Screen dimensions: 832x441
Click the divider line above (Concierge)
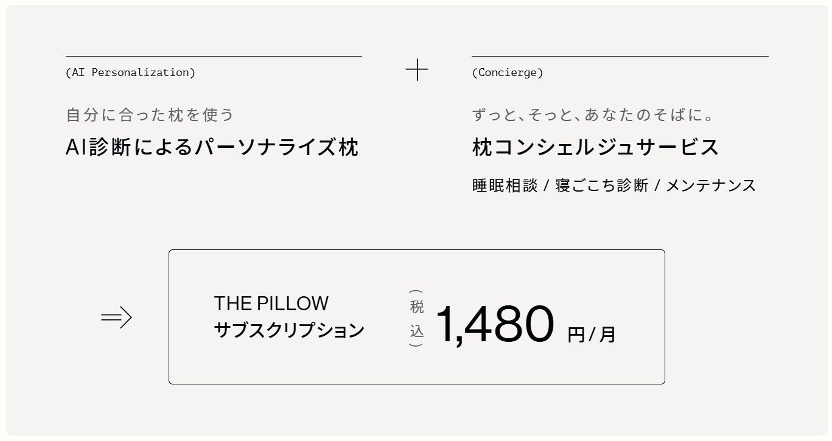(x=620, y=57)
